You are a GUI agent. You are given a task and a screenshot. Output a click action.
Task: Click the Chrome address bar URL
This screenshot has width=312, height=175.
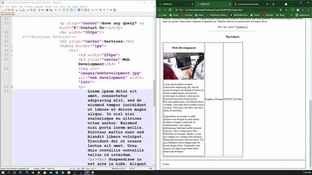pyautogui.click(x=214, y=10)
